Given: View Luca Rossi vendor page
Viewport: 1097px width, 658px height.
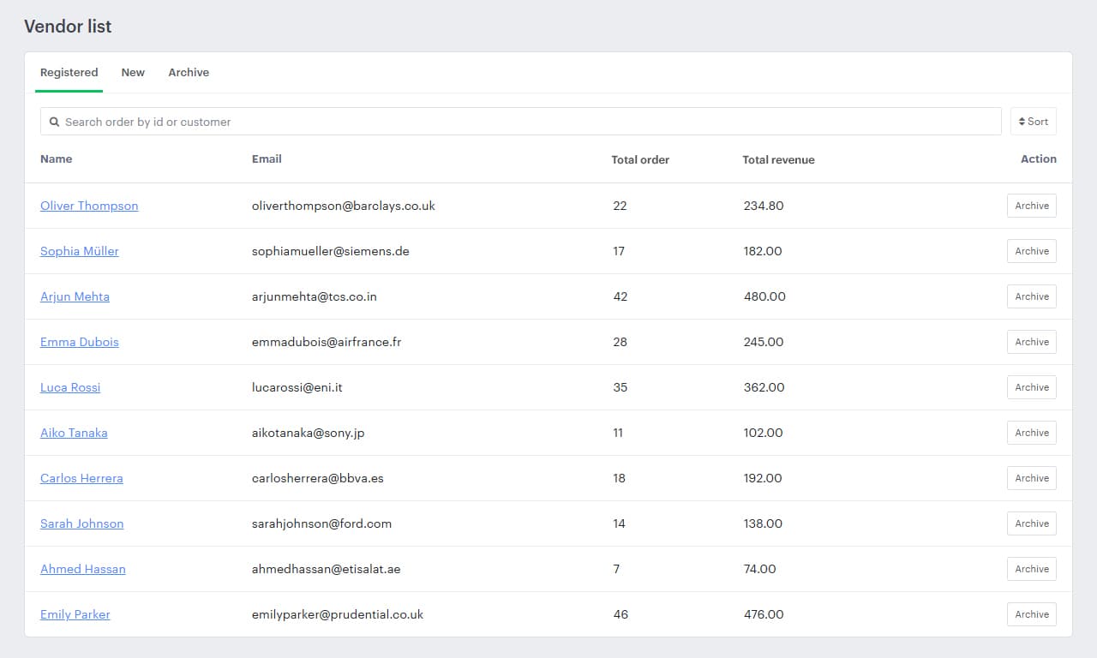Looking at the screenshot, I should coord(70,387).
